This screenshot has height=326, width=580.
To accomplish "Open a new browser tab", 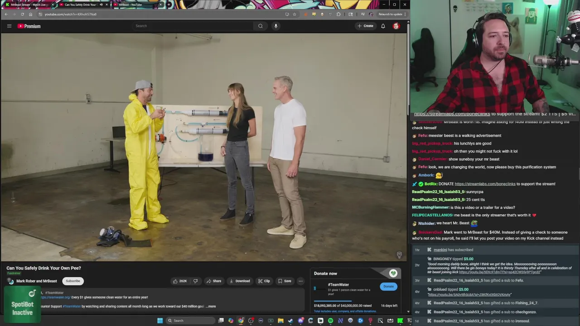I will click(x=169, y=5).
